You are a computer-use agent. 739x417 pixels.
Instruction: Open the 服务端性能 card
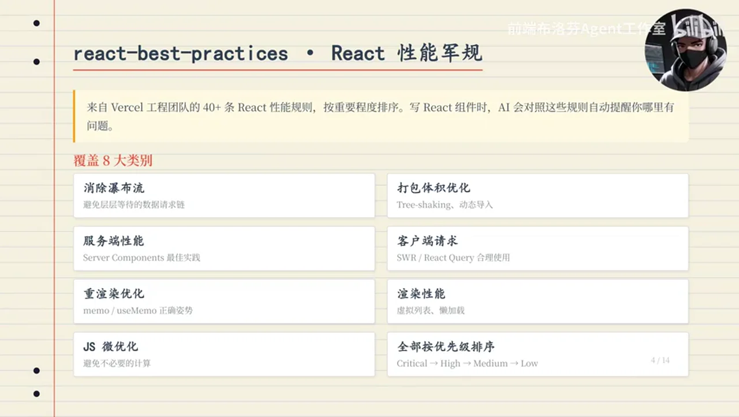click(x=224, y=248)
